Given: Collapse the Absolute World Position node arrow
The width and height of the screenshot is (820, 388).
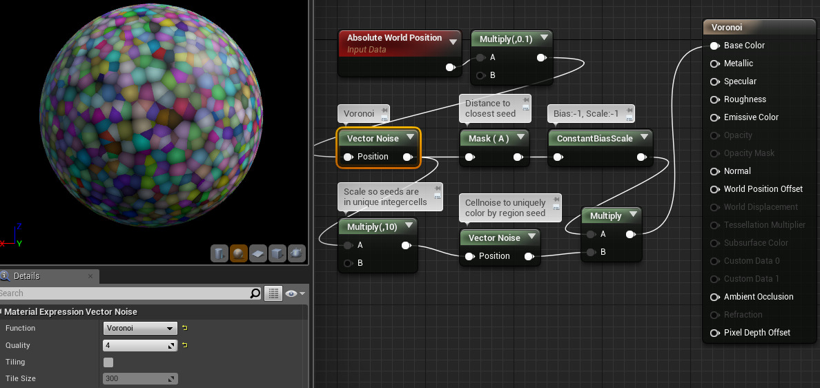Looking at the screenshot, I should [453, 42].
